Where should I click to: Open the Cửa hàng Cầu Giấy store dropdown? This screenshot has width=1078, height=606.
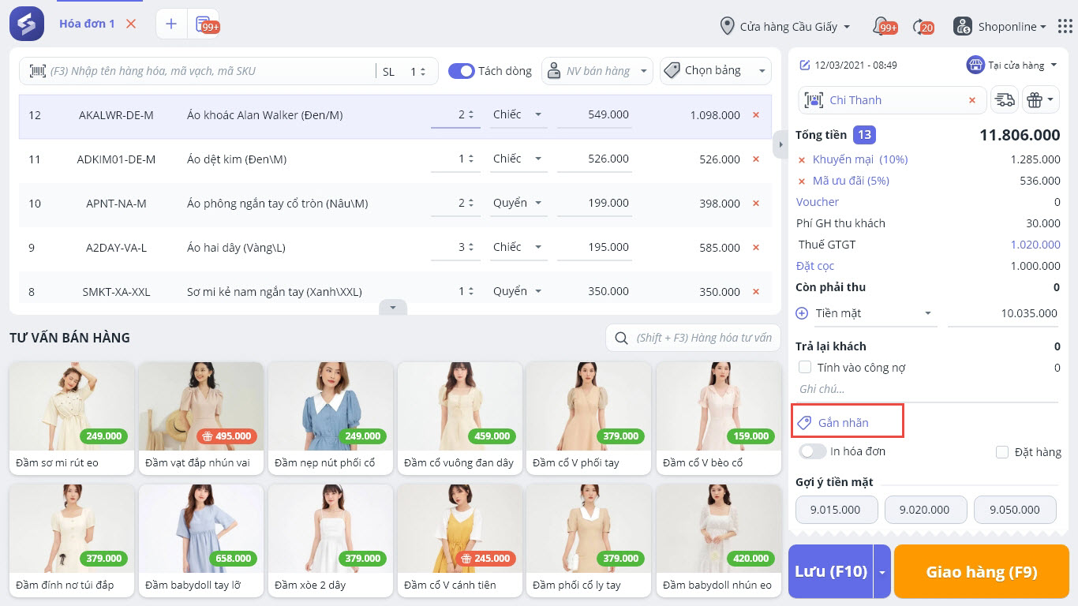[786, 27]
